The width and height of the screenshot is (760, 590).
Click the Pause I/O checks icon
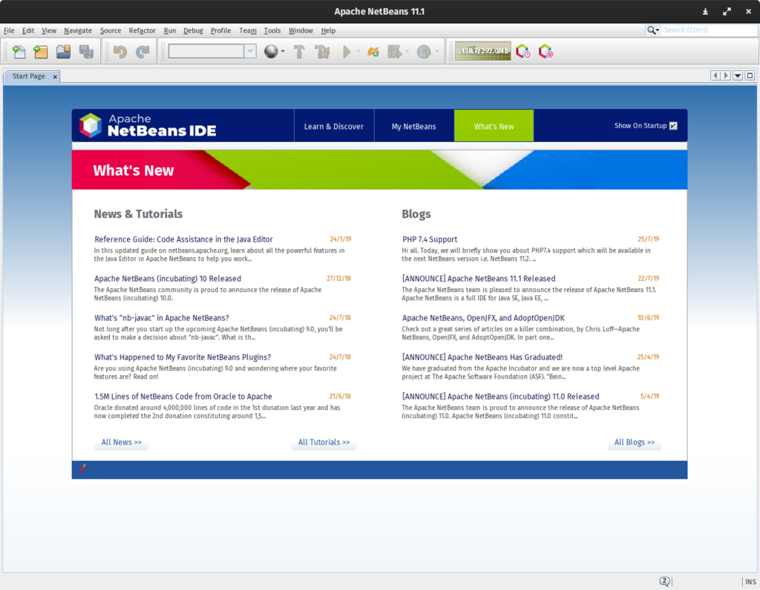(x=546, y=51)
